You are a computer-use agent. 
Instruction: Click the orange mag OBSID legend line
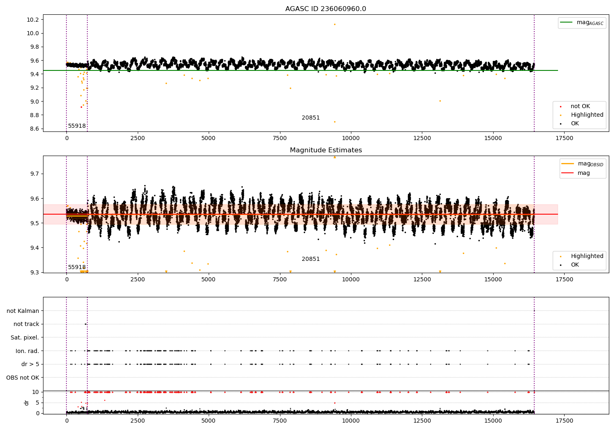(x=567, y=164)
